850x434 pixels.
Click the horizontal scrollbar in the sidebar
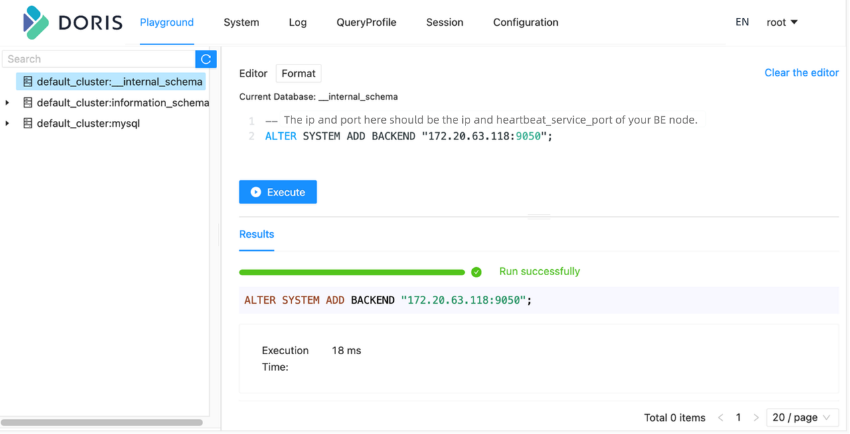click(102, 422)
